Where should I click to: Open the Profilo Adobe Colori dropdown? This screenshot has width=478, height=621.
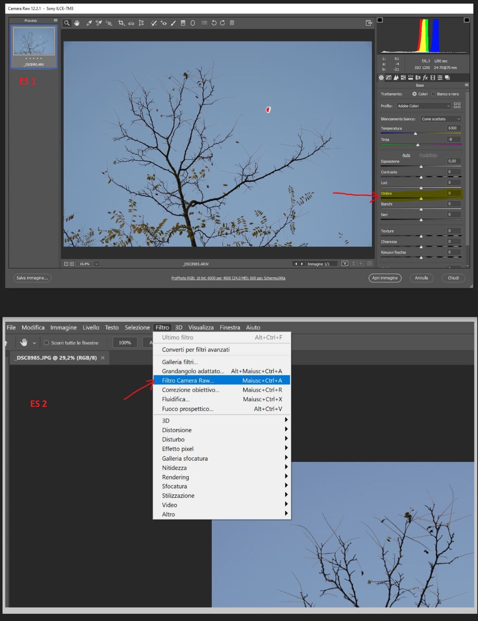(423, 106)
